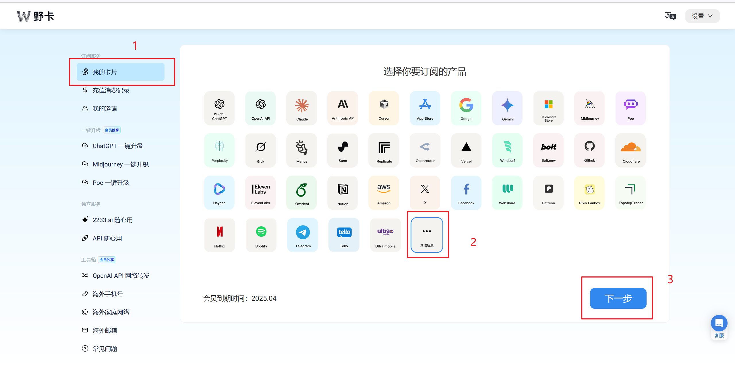Select the 其他场景 option card
735x367 pixels.
[427, 235]
